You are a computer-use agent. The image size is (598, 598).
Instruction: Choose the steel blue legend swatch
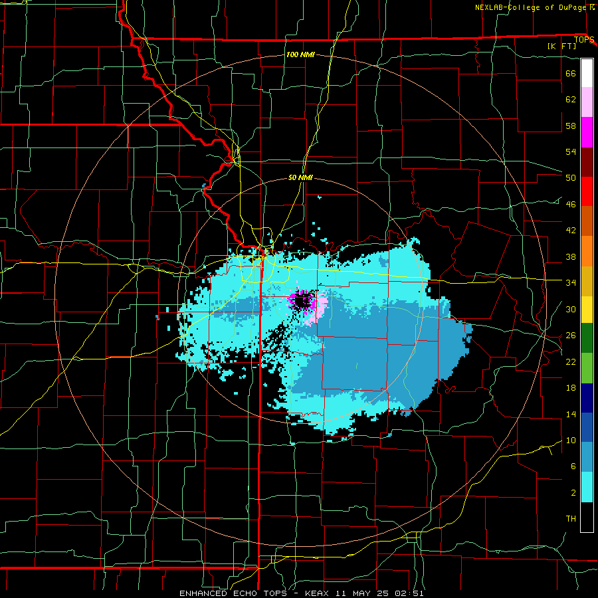tap(587, 457)
